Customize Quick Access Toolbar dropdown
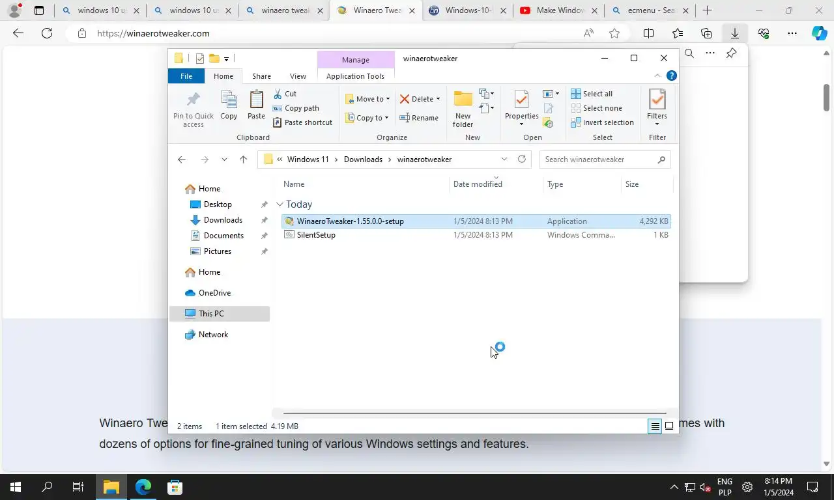Viewport: 834px width, 500px height. tap(226, 59)
